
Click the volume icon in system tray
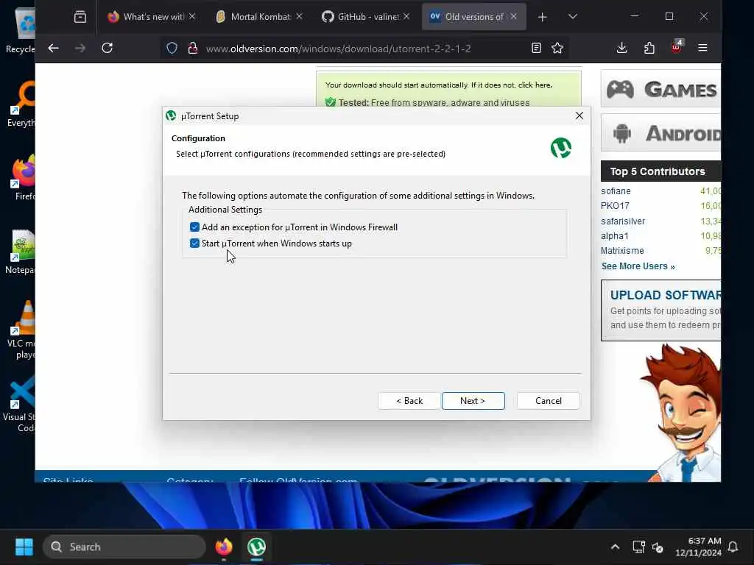tap(658, 547)
